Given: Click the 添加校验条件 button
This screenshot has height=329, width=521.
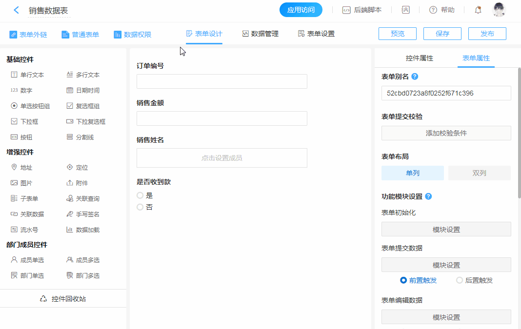Looking at the screenshot, I should (x=446, y=133).
